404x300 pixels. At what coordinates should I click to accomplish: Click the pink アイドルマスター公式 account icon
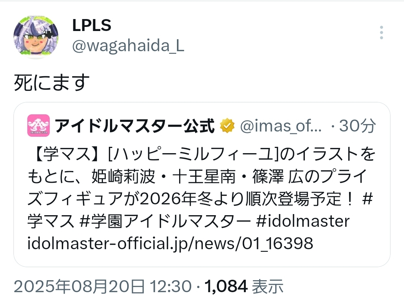39,126
